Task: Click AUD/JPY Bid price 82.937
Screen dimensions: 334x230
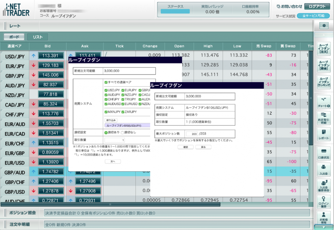Action: pos(51,84)
